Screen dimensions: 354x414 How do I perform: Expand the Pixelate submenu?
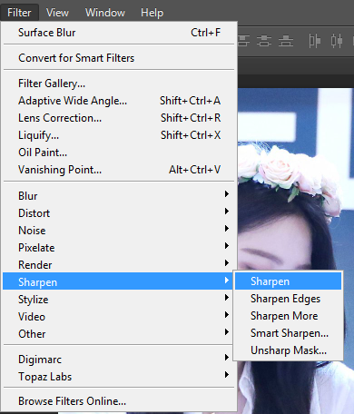pyautogui.click(x=119, y=248)
